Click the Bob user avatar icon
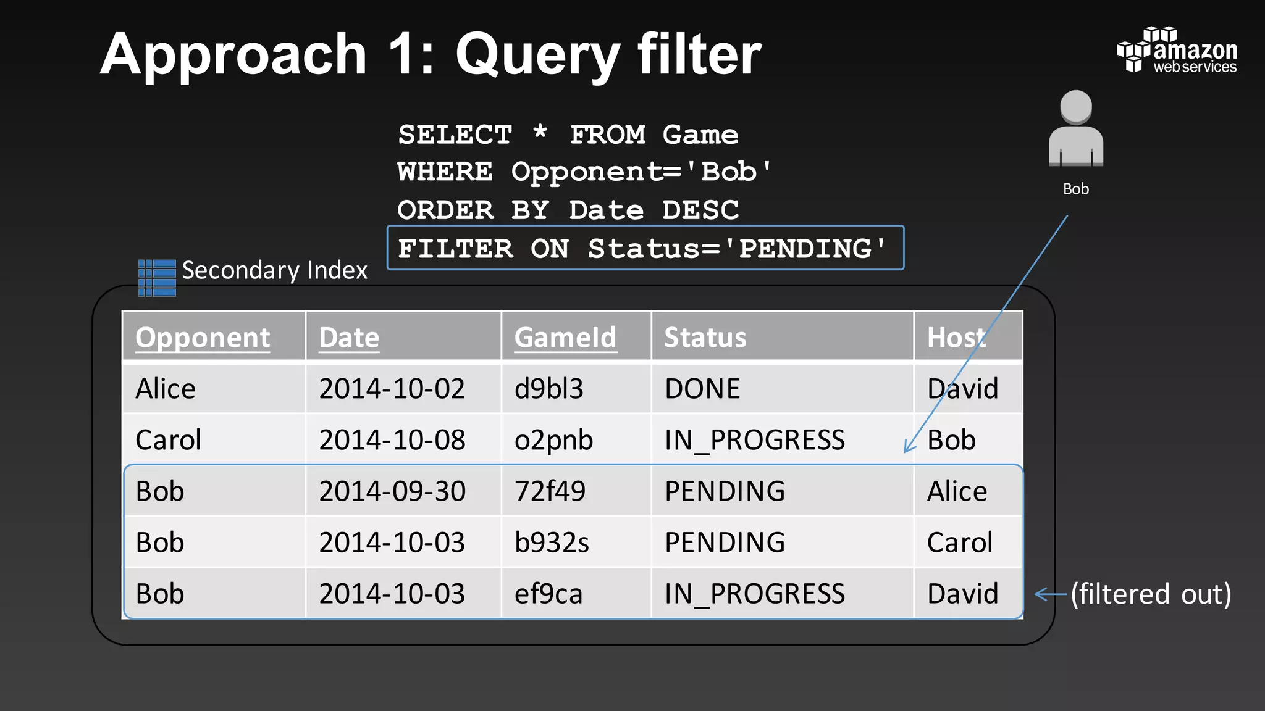Viewport: 1265px width, 711px height. 1075,130
